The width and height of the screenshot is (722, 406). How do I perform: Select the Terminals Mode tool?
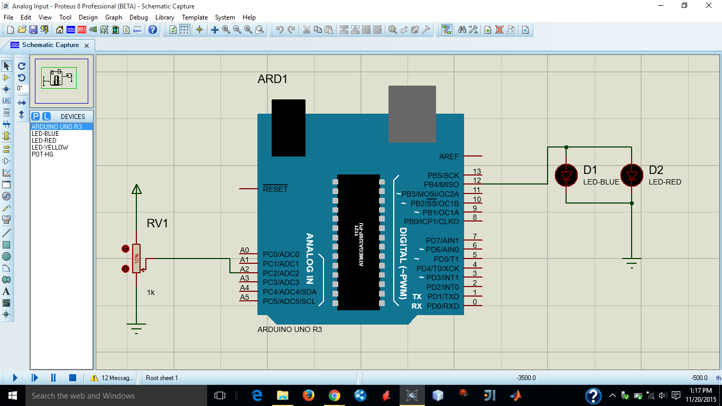(x=6, y=149)
